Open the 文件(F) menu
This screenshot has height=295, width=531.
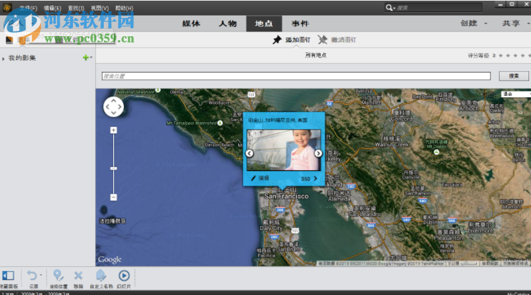tap(28, 8)
